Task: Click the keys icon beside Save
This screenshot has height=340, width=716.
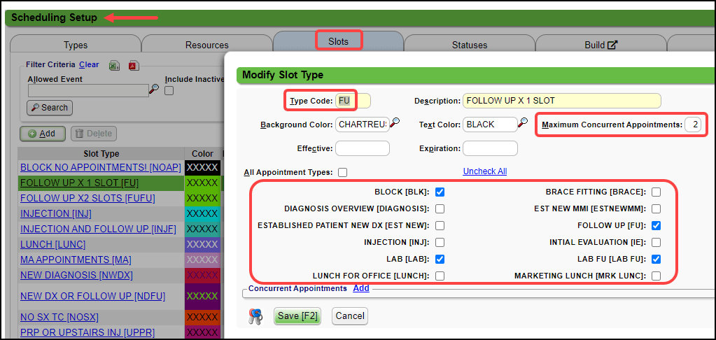Action: [255, 316]
